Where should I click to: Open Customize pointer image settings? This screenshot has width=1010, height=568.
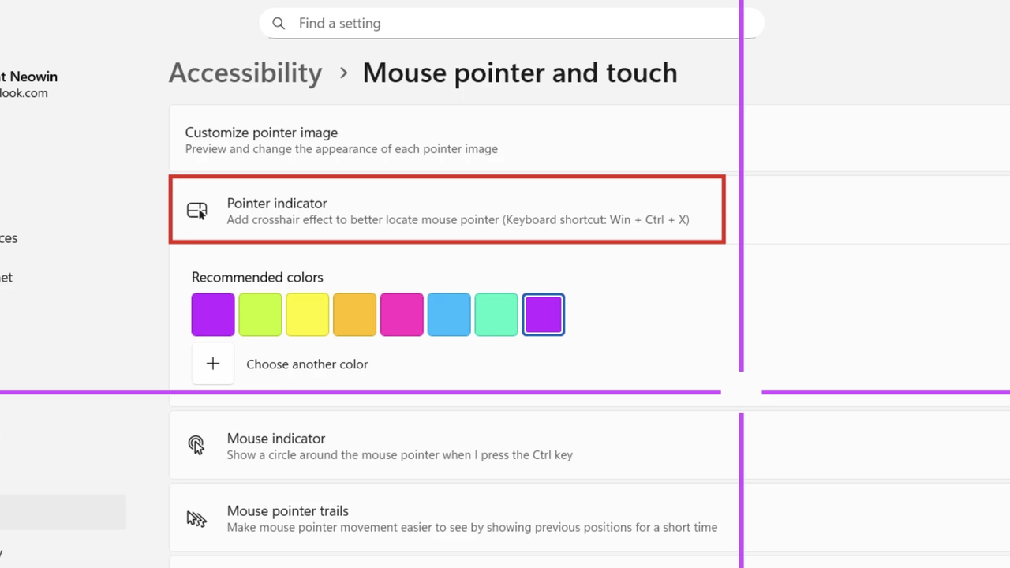click(x=261, y=133)
